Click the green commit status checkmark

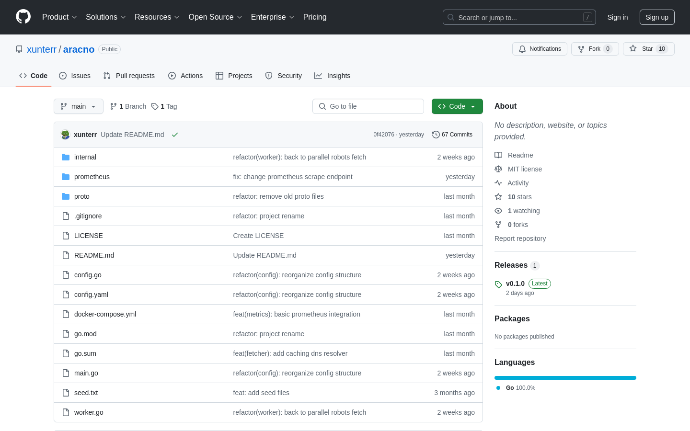pyautogui.click(x=175, y=135)
